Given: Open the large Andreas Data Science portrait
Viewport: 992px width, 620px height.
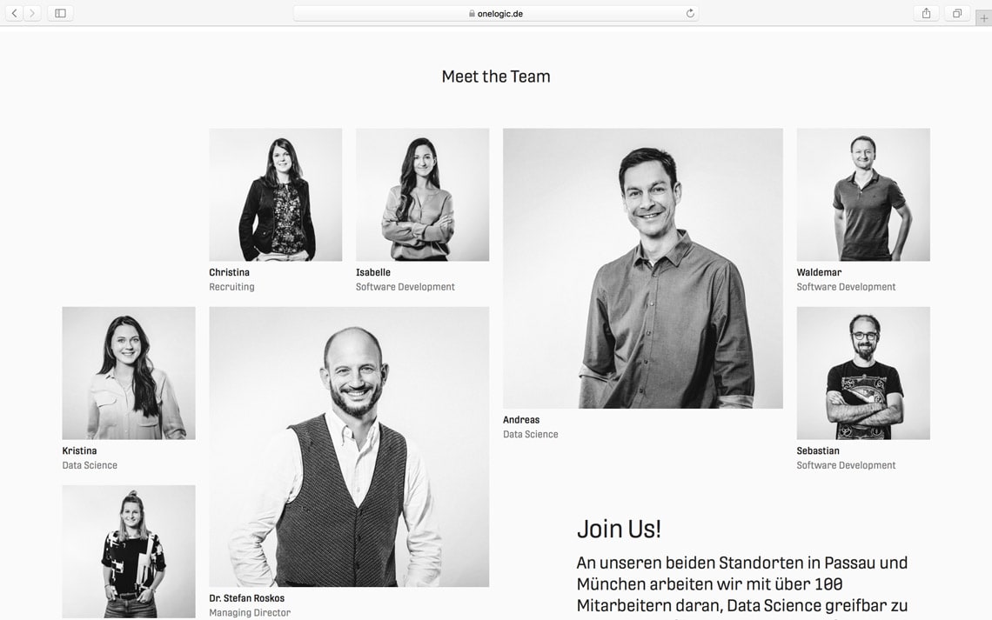Looking at the screenshot, I should (643, 269).
